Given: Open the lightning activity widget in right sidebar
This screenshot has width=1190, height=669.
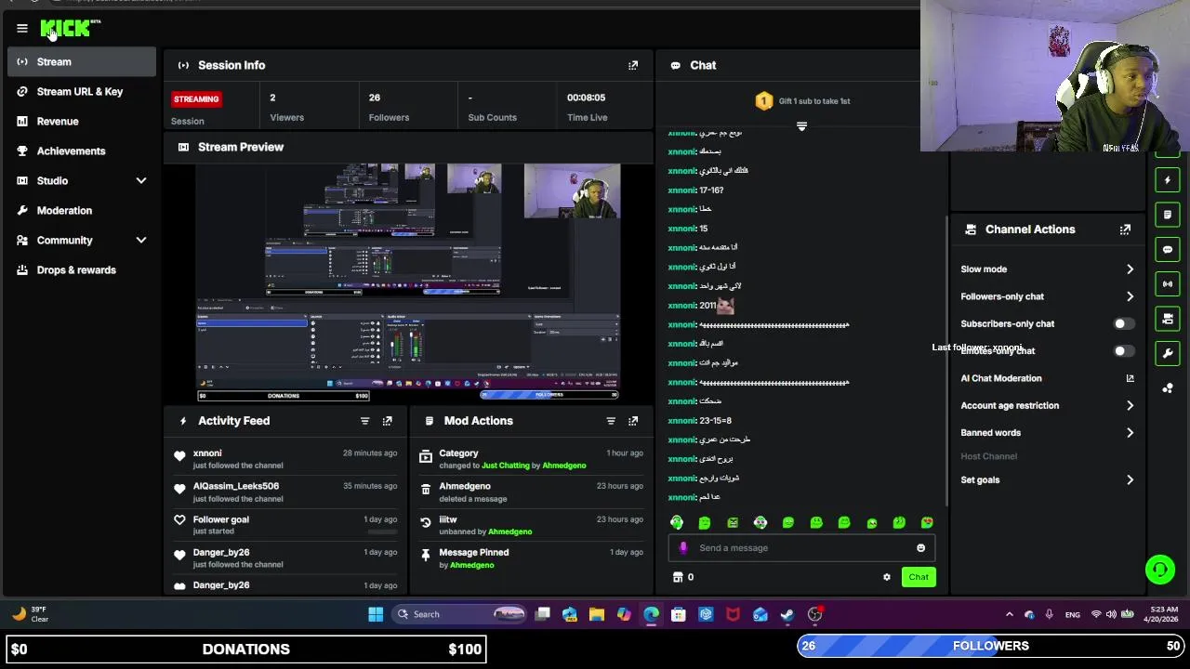Looking at the screenshot, I should [x=1168, y=180].
